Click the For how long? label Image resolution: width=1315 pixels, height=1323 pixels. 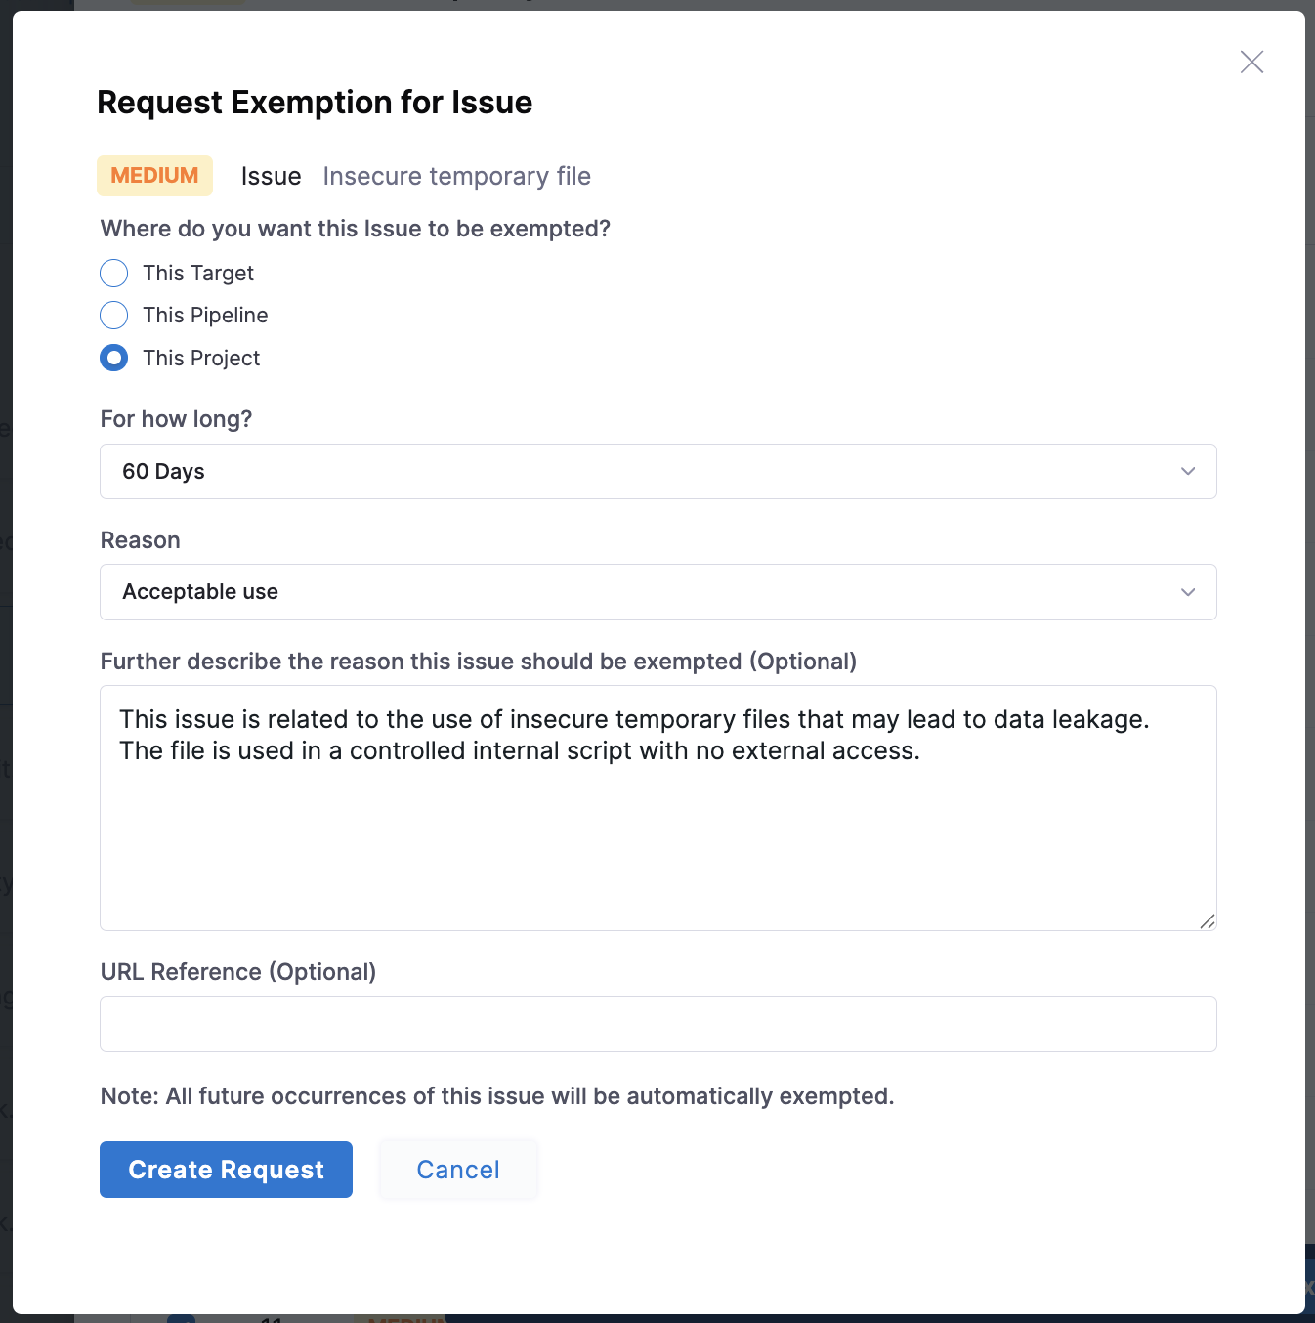(176, 419)
